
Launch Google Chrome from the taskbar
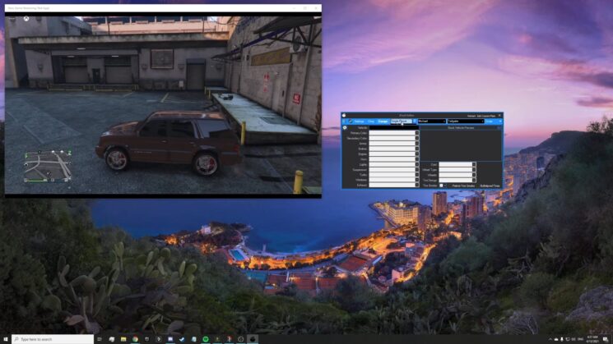(x=135, y=339)
